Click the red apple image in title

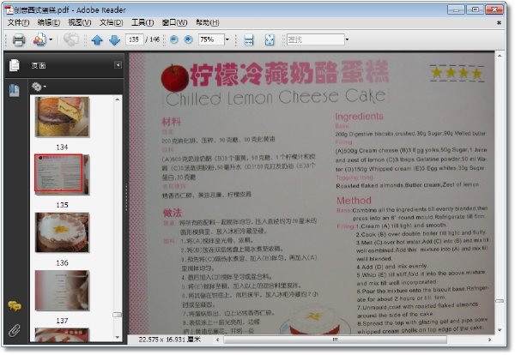click(175, 78)
